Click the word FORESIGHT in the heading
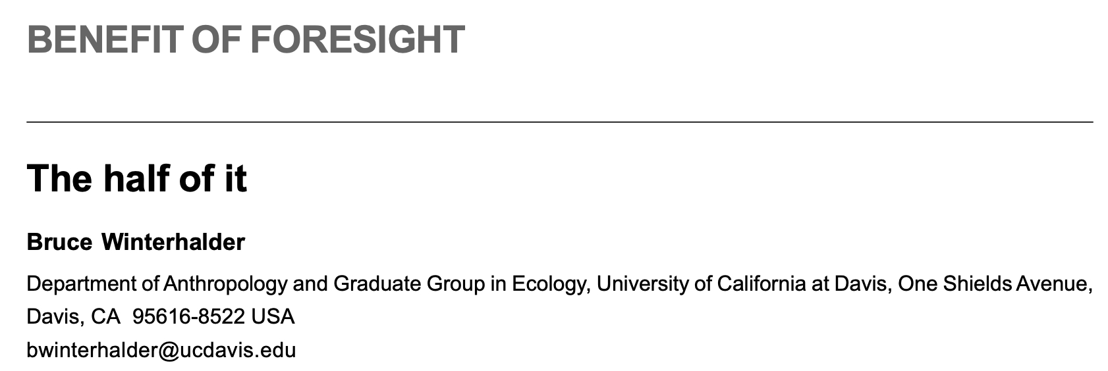The image size is (1108, 371). click(357, 39)
